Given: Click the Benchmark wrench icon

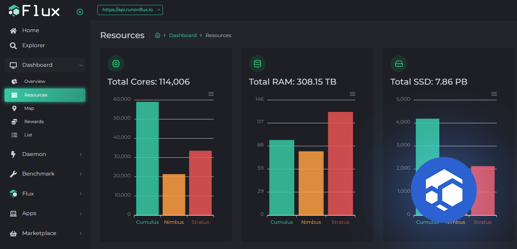Looking at the screenshot, I should pyautogui.click(x=13, y=174).
